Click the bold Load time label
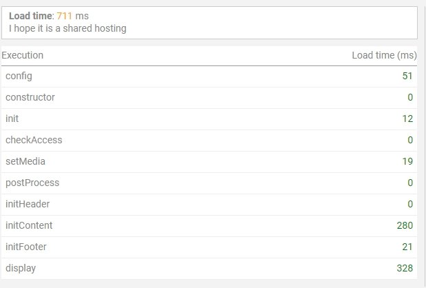426x288 pixels. (30, 16)
